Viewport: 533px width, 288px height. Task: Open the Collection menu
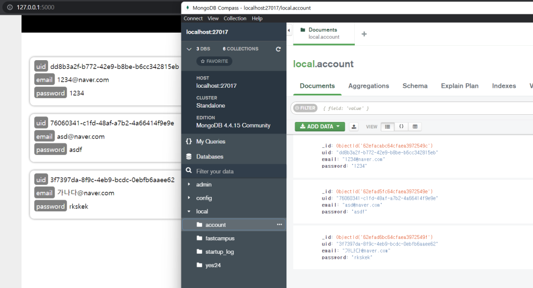235,18
